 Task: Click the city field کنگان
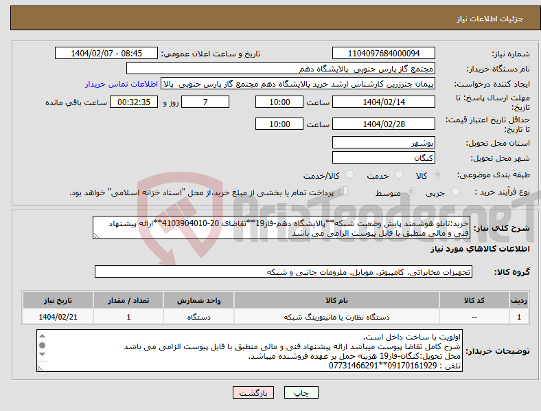[383, 157]
